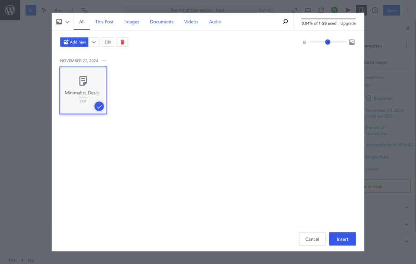
Task: Expand the Add new dropdown arrow
Action: click(x=94, y=42)
